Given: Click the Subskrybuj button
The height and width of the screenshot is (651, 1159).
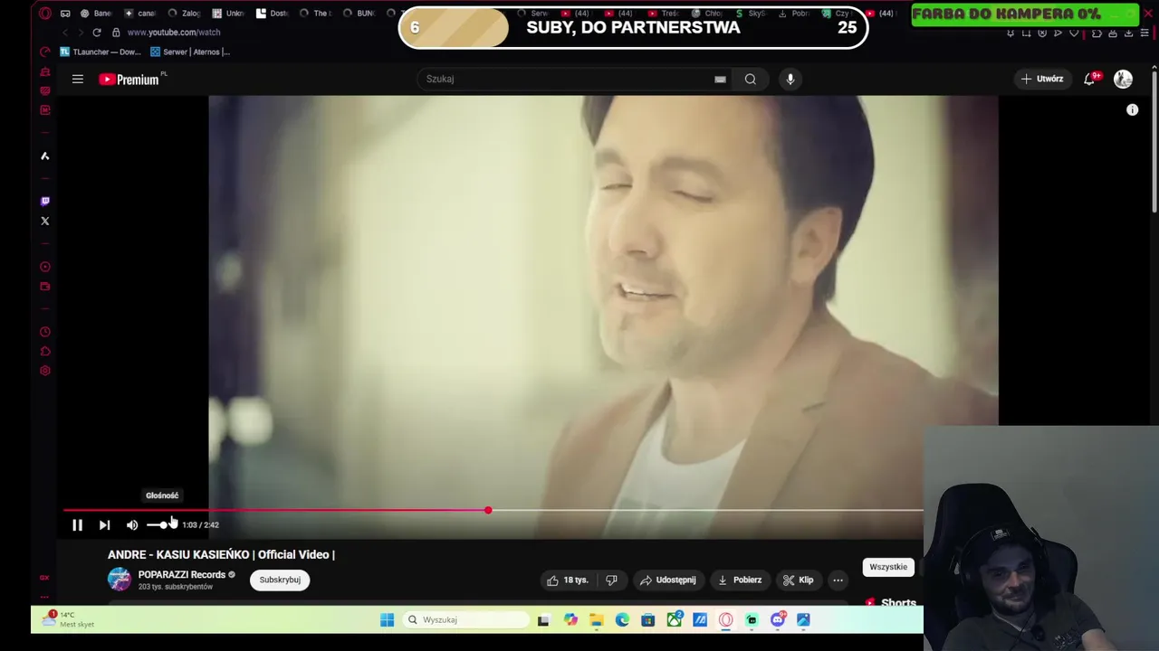Looking at the screenshot, I should coord(280,580).
